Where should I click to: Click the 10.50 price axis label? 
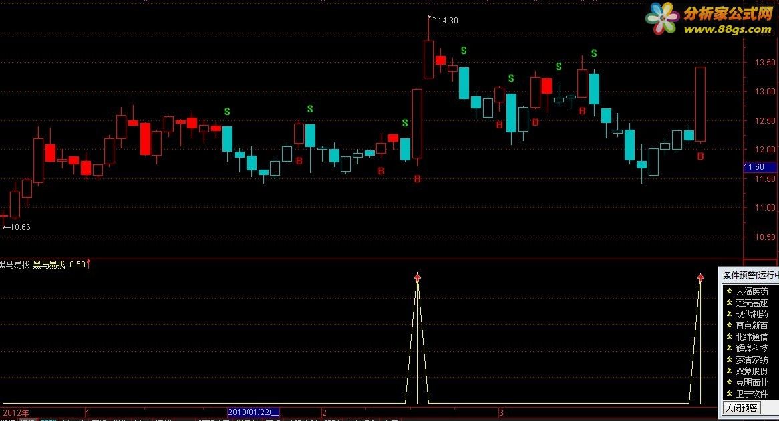[x=764, y=237]
